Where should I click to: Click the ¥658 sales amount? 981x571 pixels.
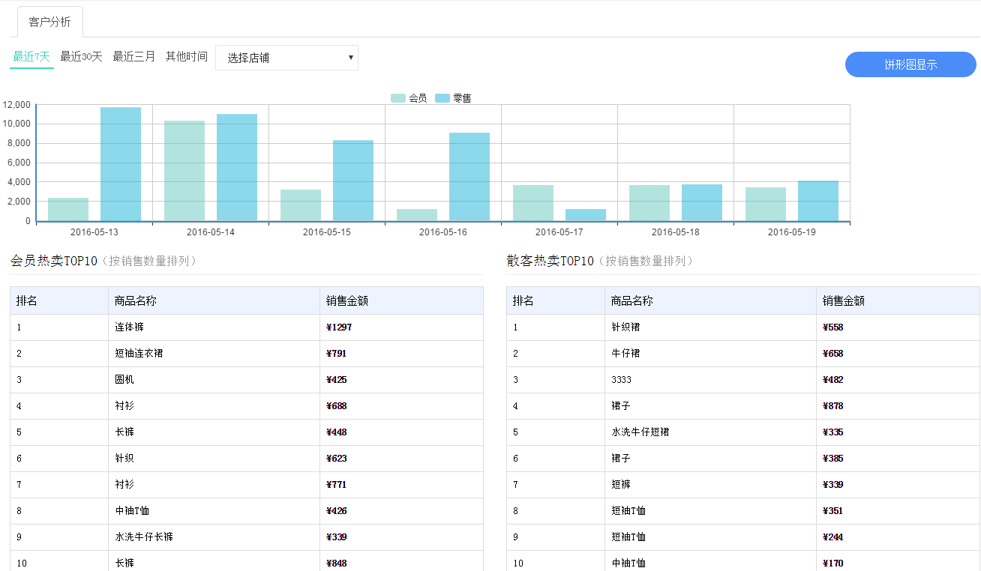(833, 354)
